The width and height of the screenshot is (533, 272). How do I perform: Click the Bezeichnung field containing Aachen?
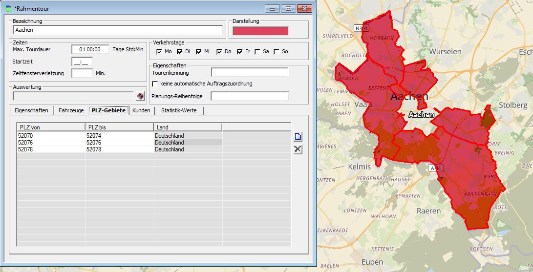click(117, 30)
